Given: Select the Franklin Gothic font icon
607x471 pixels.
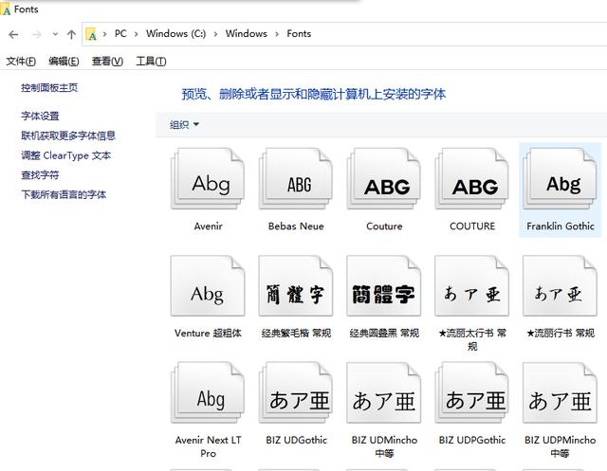Looking at the screenshot, I should pyautogui.click(x=561, y=183).
